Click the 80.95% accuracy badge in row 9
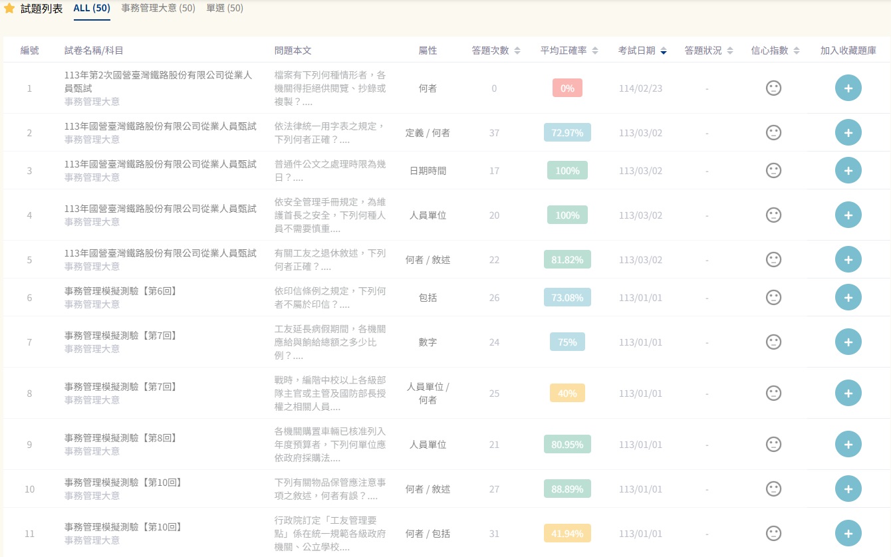Screen dimensions: 891x557 [x=567, y=444]
